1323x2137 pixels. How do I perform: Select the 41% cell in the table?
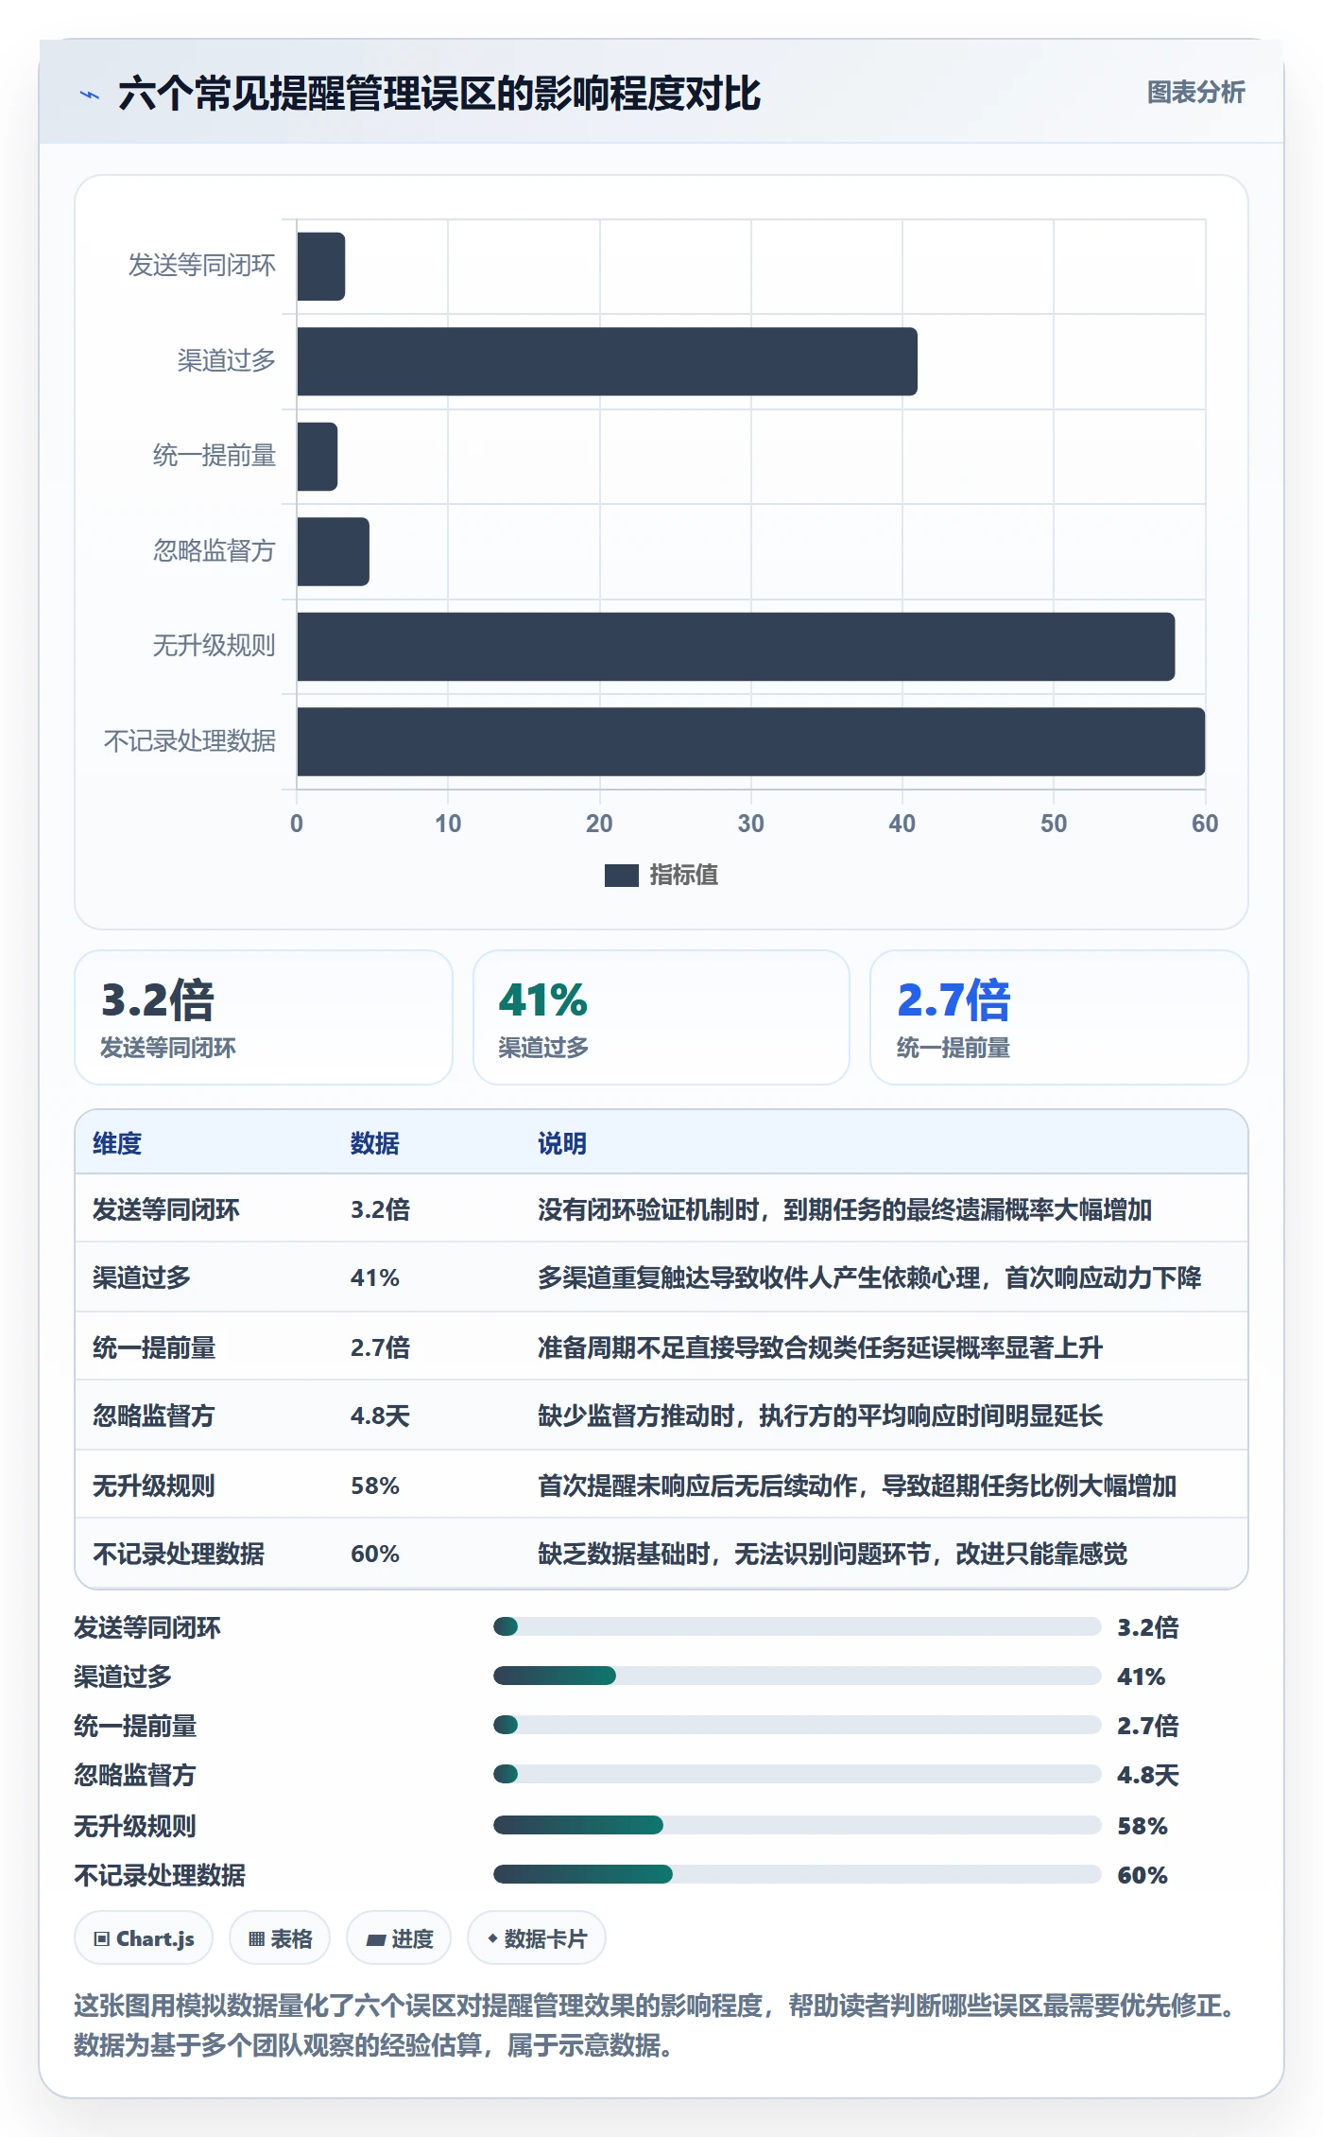[375, 1277]
